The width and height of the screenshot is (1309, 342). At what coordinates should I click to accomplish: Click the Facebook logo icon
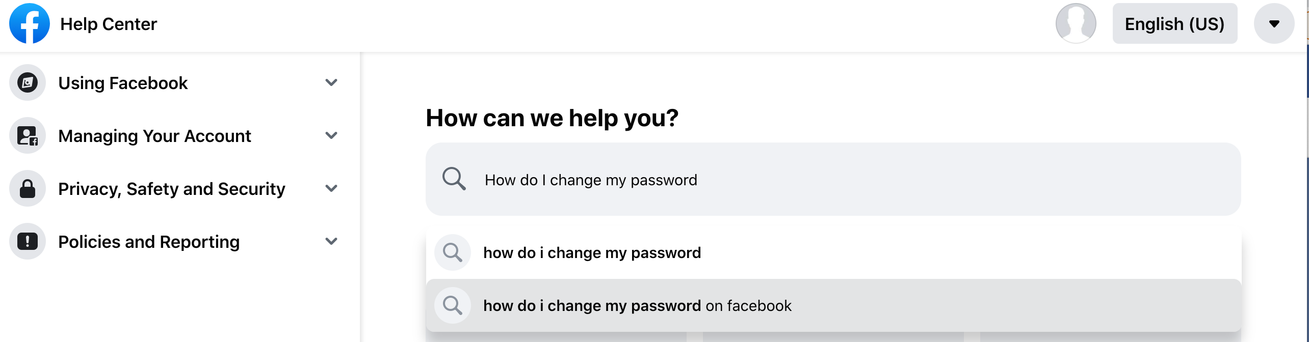click(29, 23)
